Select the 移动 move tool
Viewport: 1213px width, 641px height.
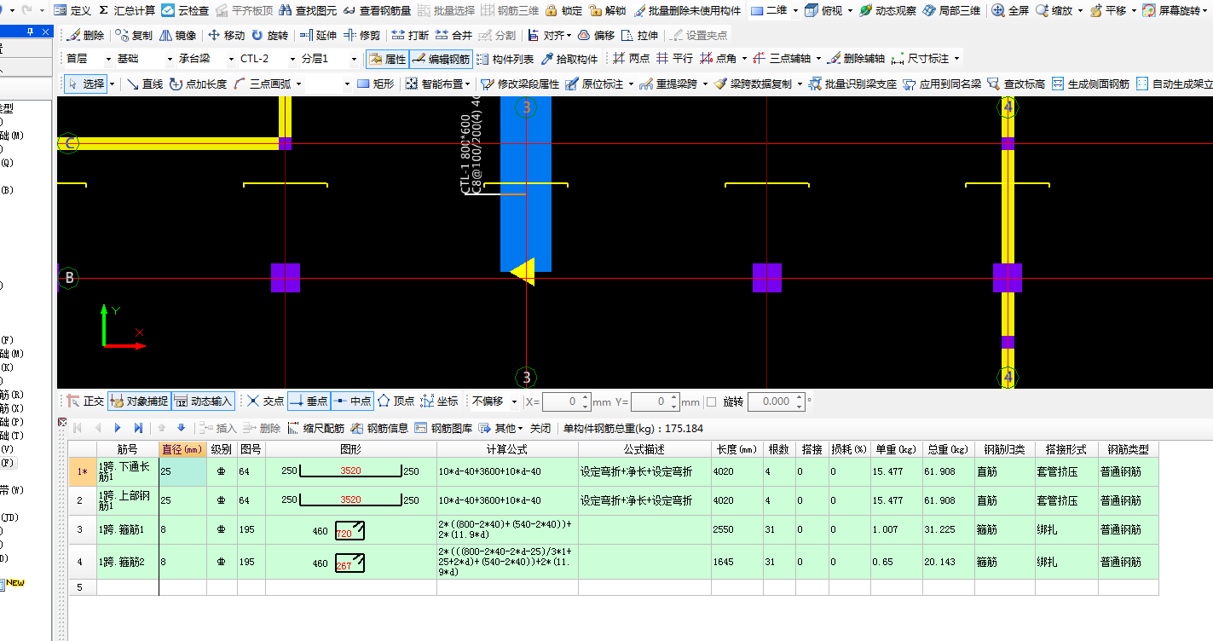click(x=227, y=35)
